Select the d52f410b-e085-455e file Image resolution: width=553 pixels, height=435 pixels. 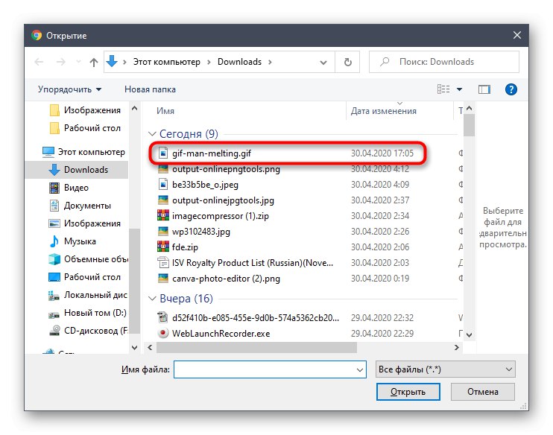pos(256,317)
